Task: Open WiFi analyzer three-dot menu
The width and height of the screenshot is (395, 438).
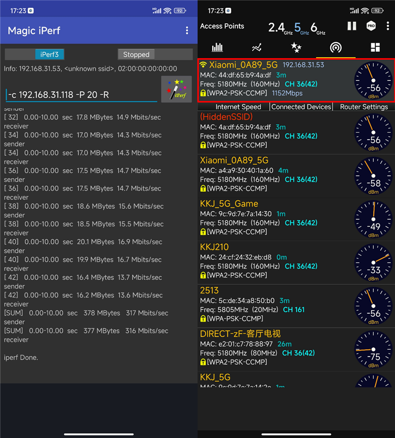Action: tap(388, 26)
